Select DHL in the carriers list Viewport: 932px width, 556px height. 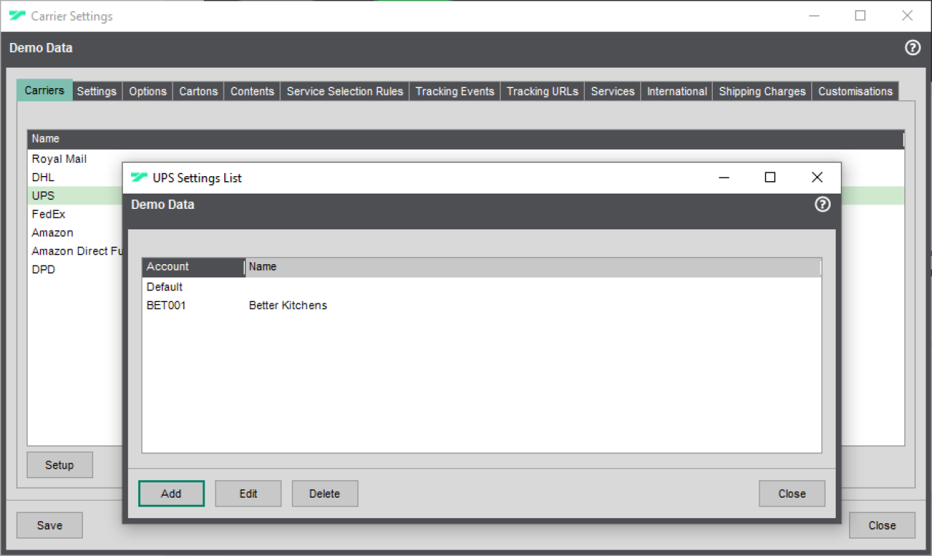[x=43, y=177]
